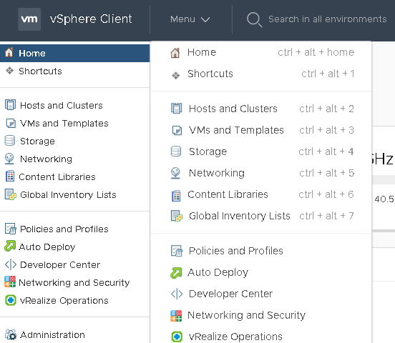Click the VMware vm logo icon
The width and height of the screenshot is (395, 343).
(29, 19)
